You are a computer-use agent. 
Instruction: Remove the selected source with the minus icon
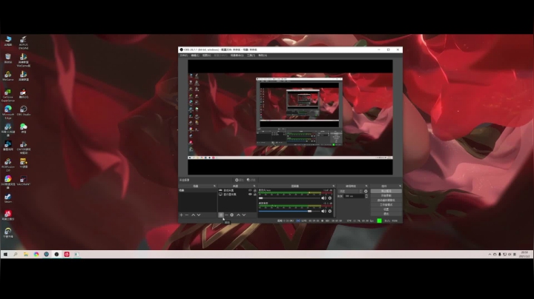click(x=226, y=215)
